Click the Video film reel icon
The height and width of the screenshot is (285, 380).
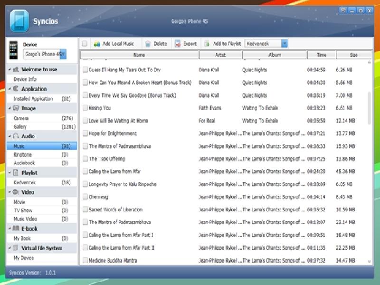point(16,192)
